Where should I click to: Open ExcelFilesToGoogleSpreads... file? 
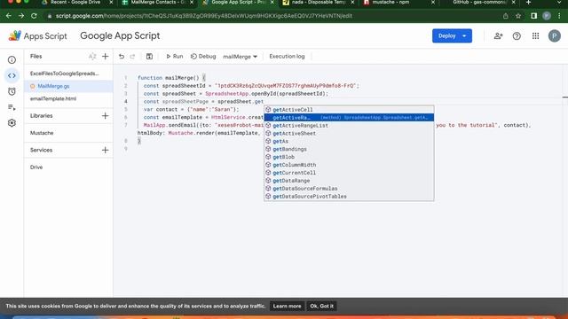(x=68, y=74)
